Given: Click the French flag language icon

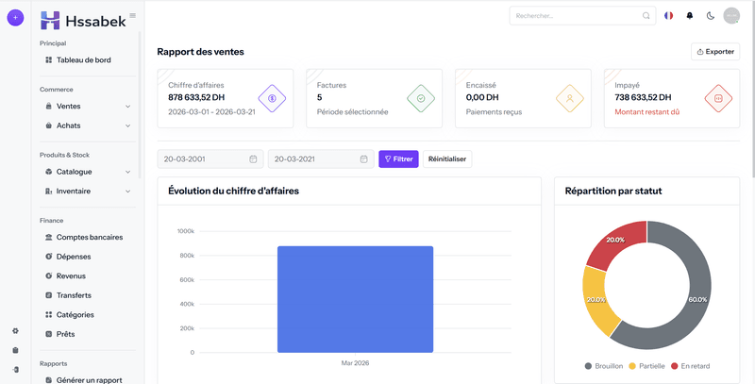Looking at the screenshot, I should pos(669,16).
